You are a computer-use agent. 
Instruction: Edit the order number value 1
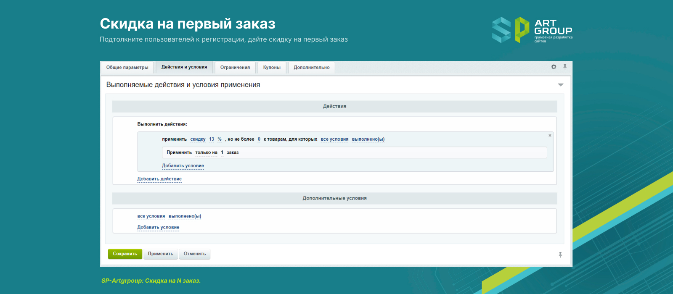(x=222, y=153)
